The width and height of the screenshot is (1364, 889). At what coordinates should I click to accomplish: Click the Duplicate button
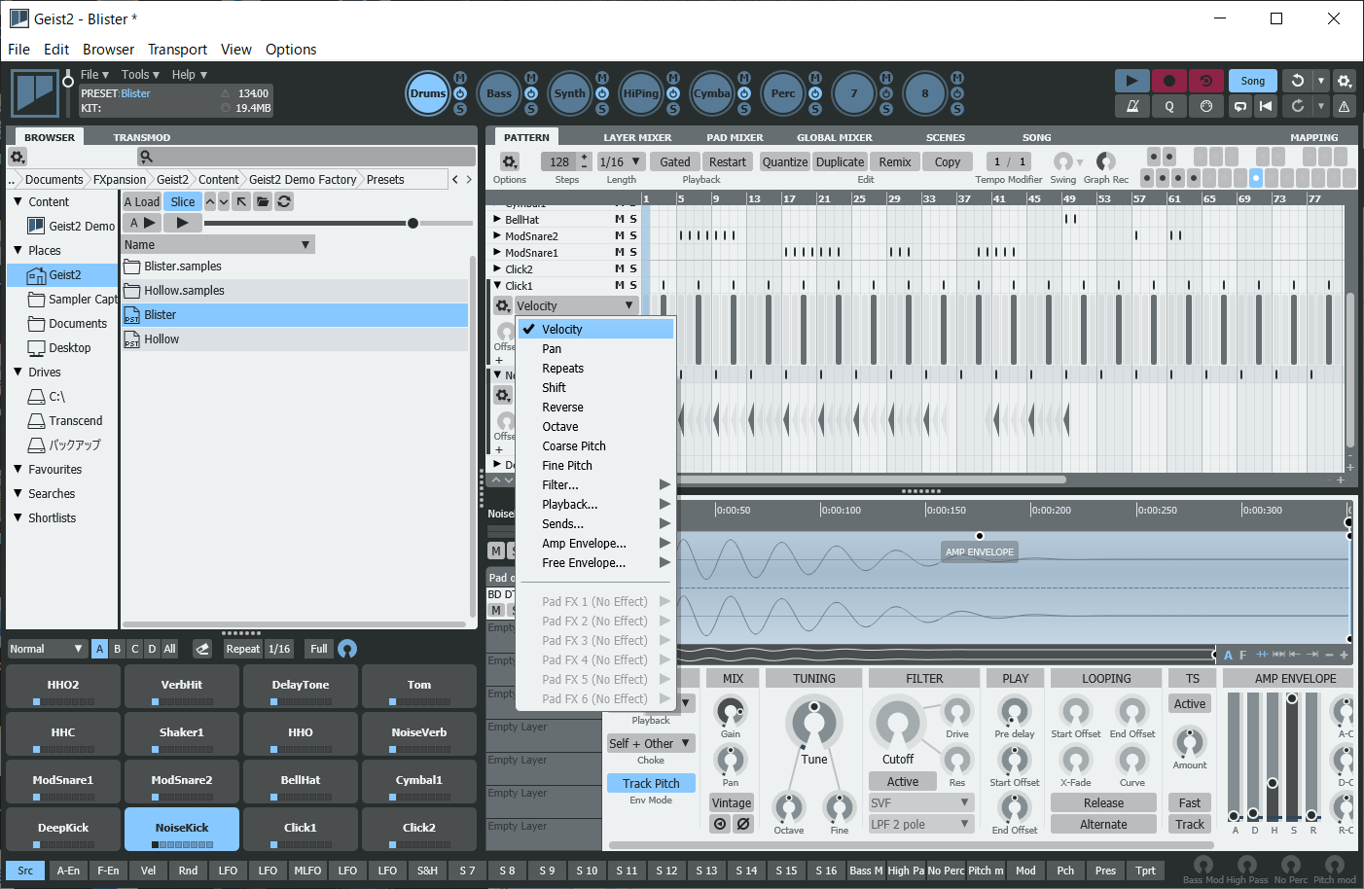pyautogui.click(x=840, y=162)
